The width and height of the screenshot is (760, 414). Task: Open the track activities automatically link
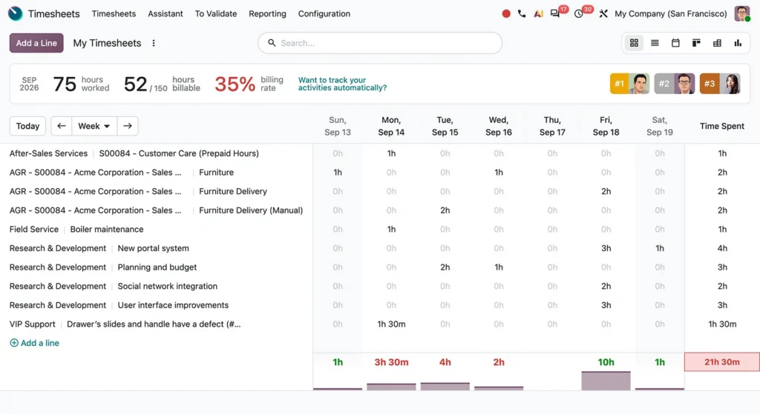coord(342,84)
